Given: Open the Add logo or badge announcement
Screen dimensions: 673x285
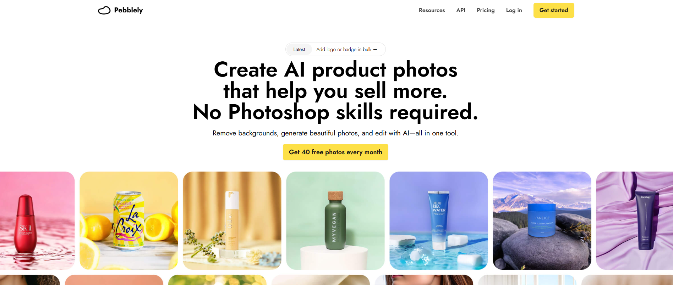Looking at the screenshot, I should point(346,49).
